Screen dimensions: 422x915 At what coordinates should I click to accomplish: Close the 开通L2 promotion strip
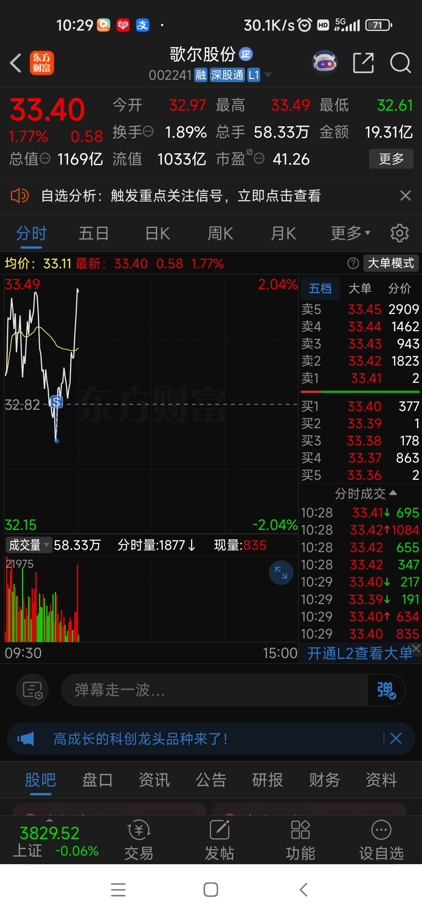click(x=417, y=648)
